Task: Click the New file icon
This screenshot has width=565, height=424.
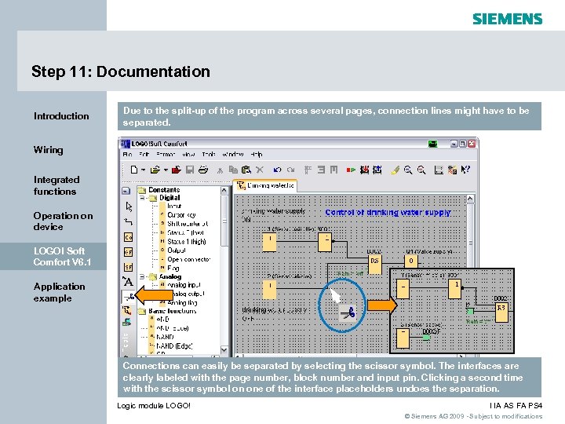Action: click(x=134, y=170)
